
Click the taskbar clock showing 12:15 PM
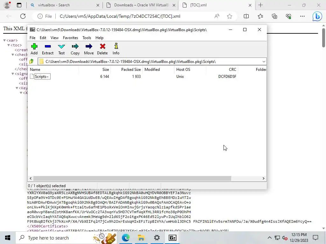(299, 238)
